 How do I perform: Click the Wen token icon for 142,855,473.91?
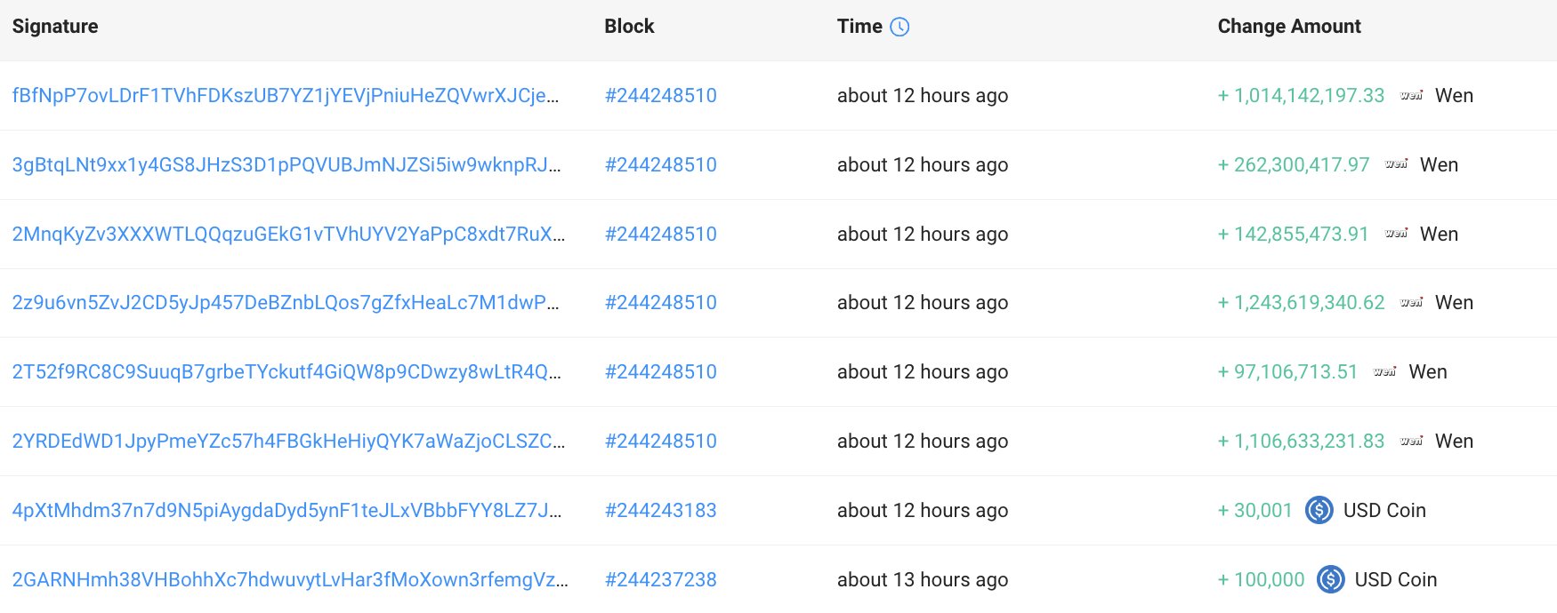(1396, 234)
